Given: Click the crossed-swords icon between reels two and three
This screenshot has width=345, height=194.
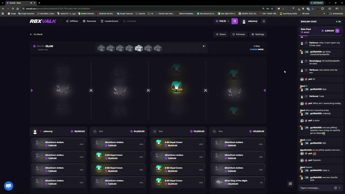Looking at the screenshot, I should [x=148, y=90].
